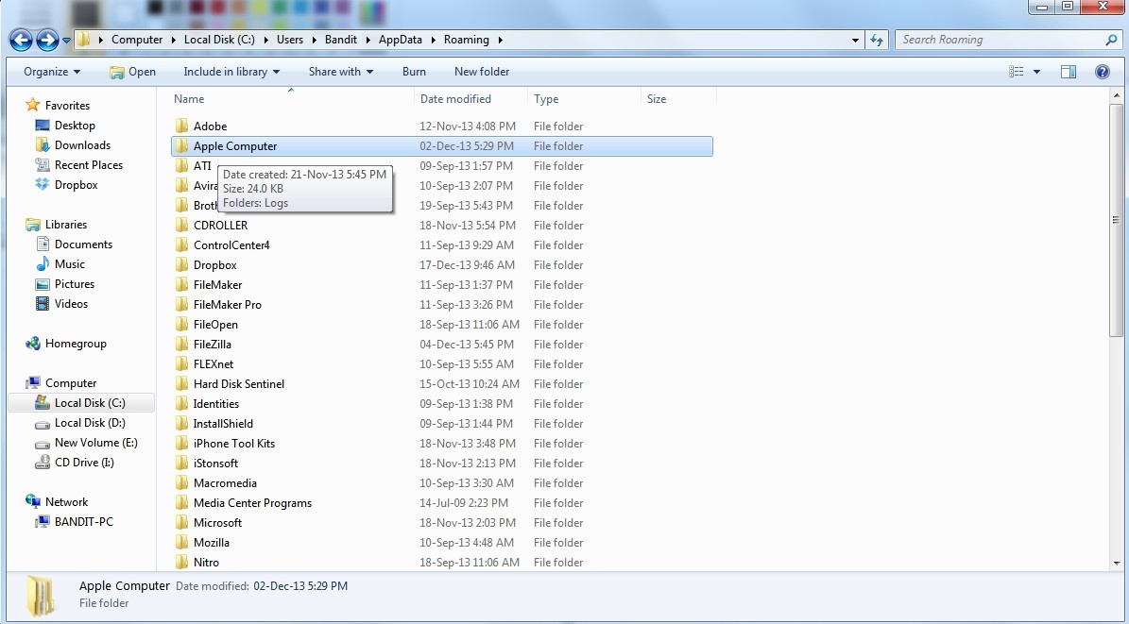Select CD Drive (I:) in sidebar

84,463
